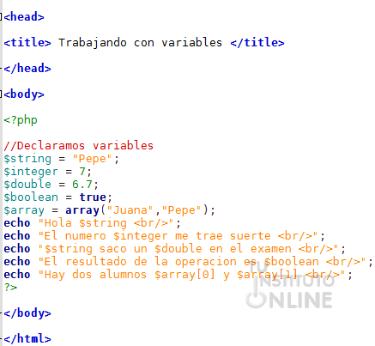Click the closing title tag
375x346 pixels.
[257, 43]
